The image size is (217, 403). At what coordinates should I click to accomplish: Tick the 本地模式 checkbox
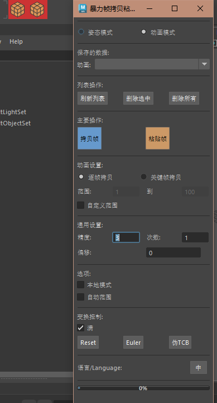pos(81,284)
